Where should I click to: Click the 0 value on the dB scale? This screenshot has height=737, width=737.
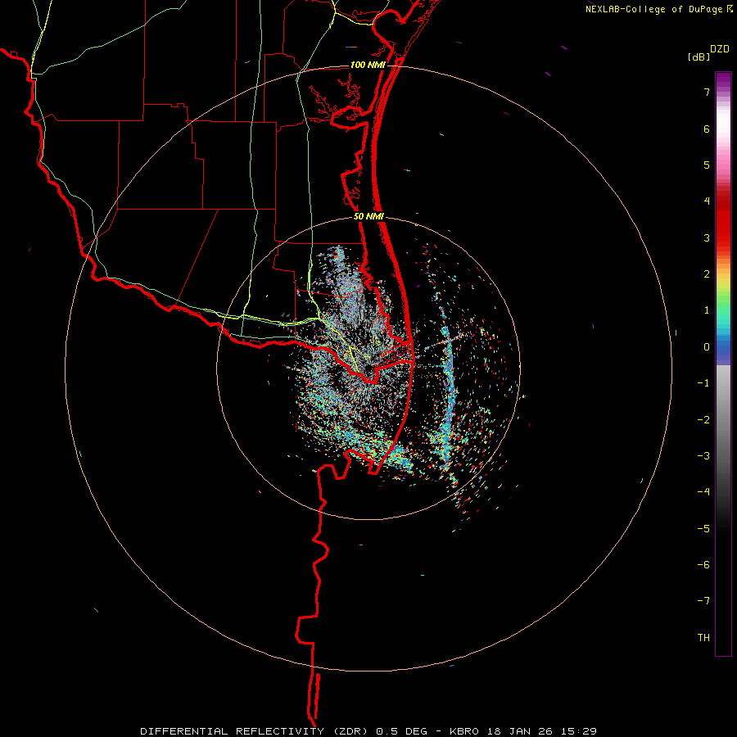pos(707,347)
